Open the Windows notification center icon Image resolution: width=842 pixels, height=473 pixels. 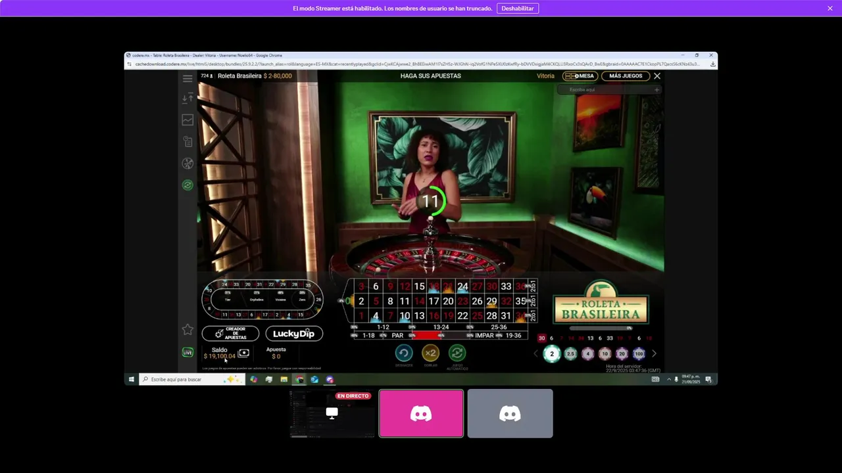point(708,380)
